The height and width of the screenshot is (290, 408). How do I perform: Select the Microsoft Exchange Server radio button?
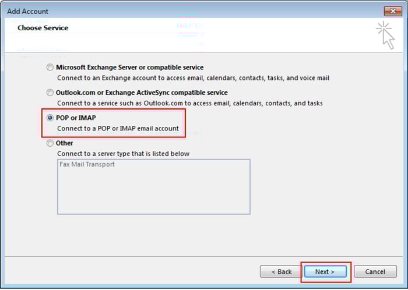pyautogui.click(x=50, y=68)
